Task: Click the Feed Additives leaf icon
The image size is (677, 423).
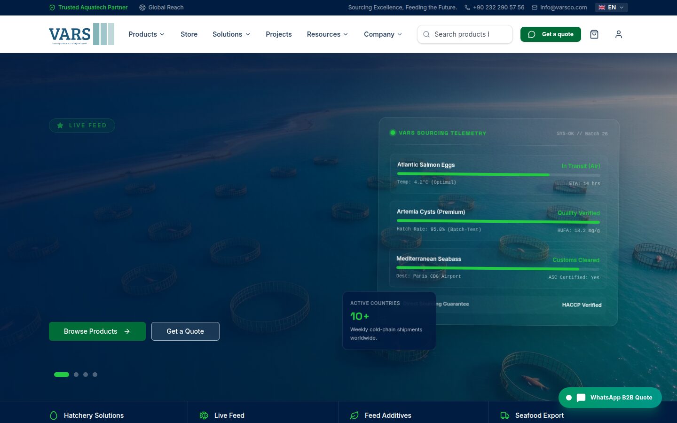Action: point(354,415)
